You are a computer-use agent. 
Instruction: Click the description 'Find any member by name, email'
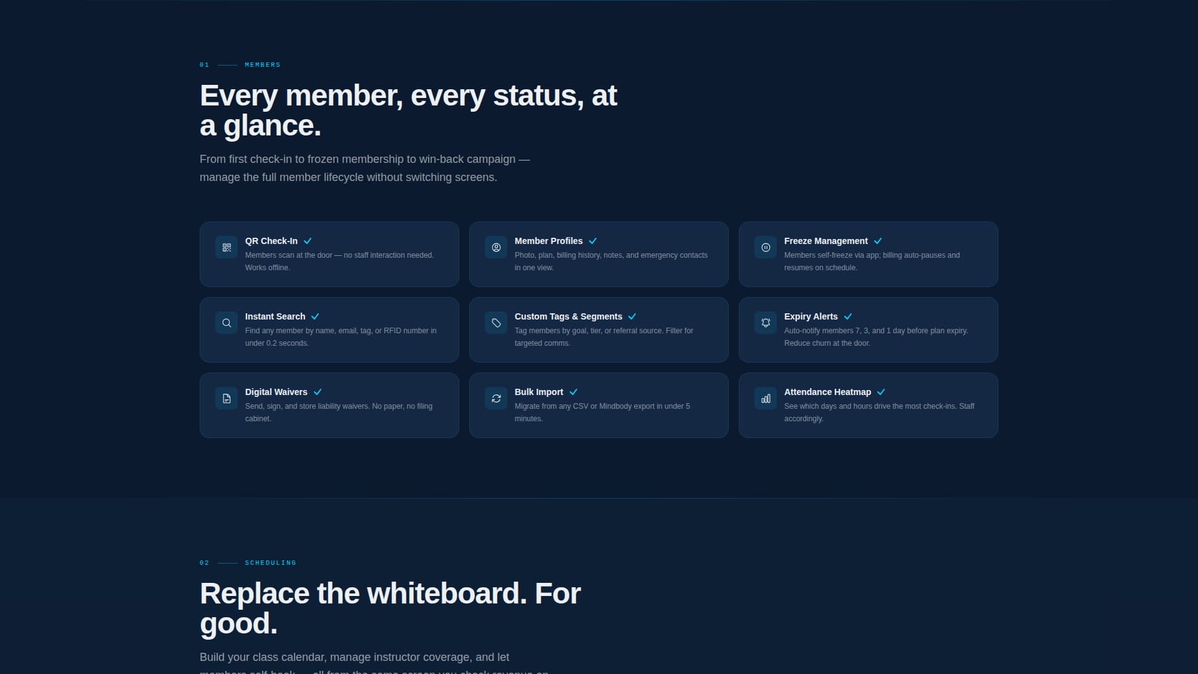point(341,337)
